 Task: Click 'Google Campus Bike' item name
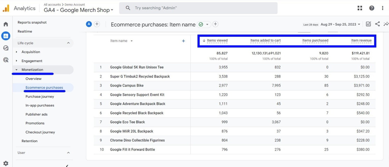tap(127, 86)
